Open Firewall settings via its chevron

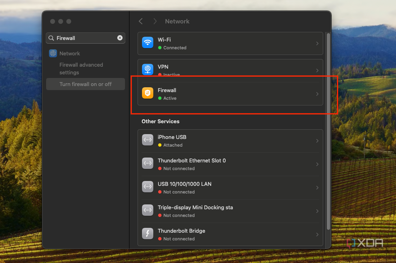click(x=317, y=94)
